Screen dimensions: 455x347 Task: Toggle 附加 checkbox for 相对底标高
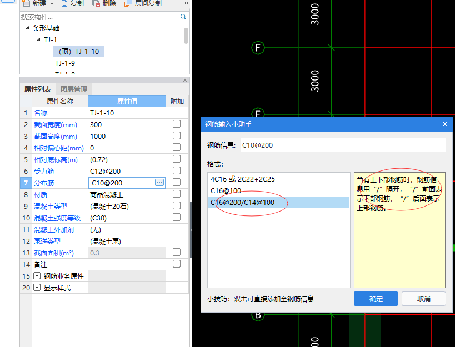click(177, 159)
